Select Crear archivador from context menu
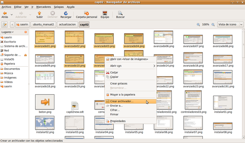 click(x=131, y=101)
